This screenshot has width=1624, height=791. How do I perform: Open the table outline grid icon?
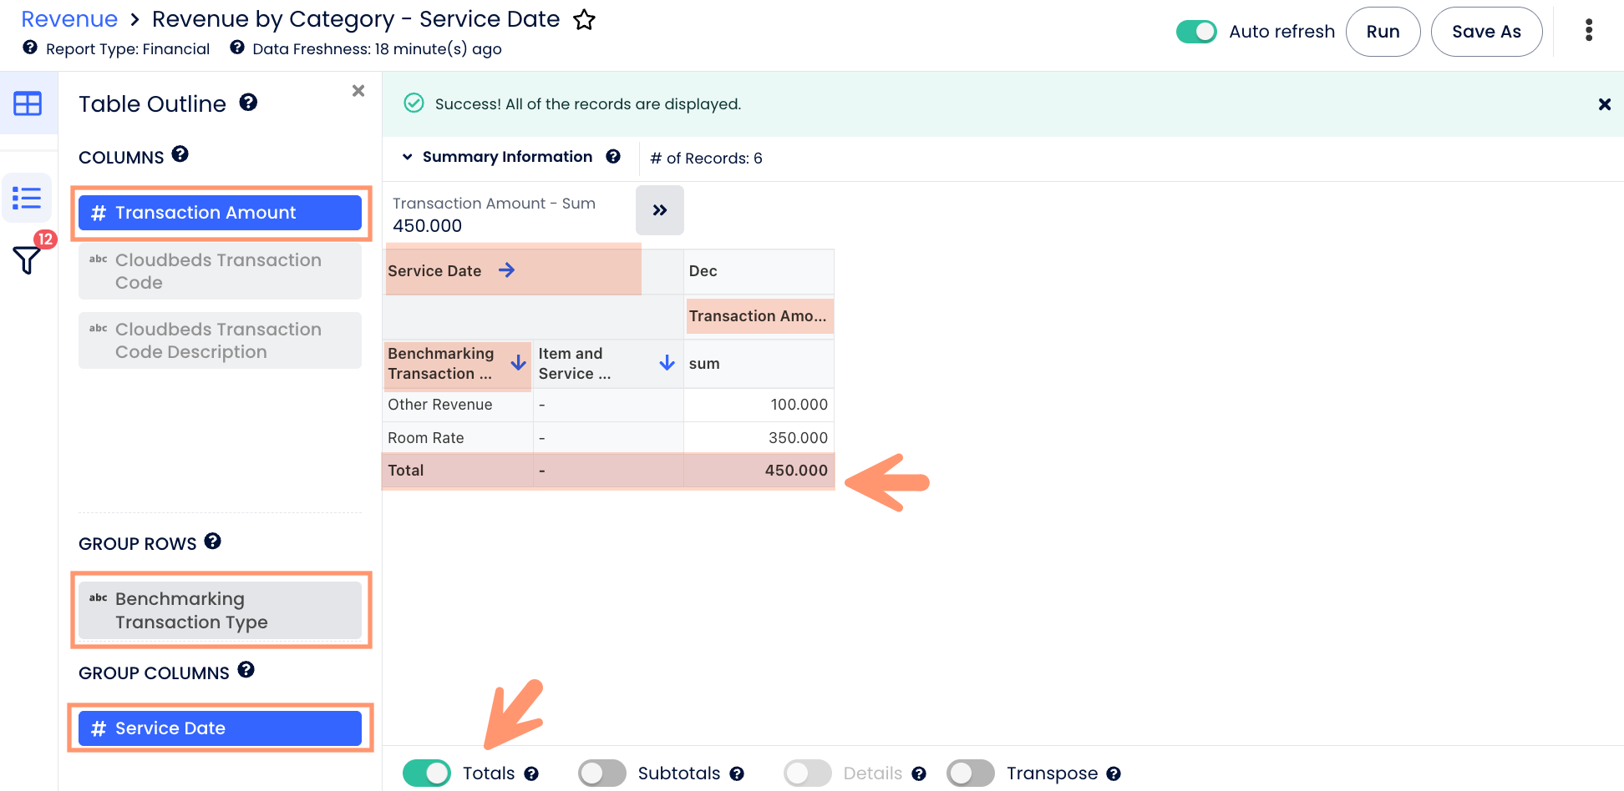pos(28,103)
